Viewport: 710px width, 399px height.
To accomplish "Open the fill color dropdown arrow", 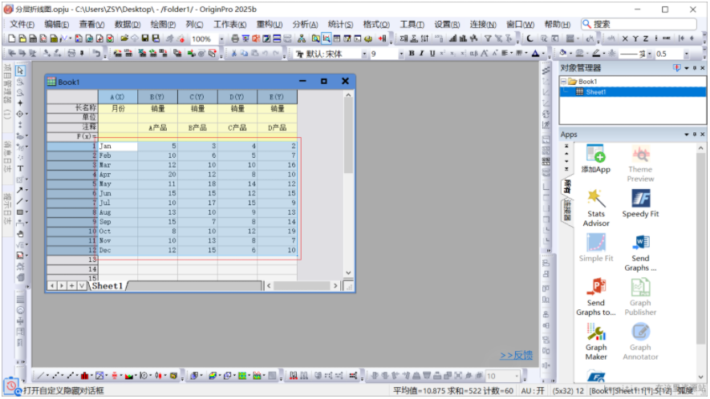I will tap(570, 54).
